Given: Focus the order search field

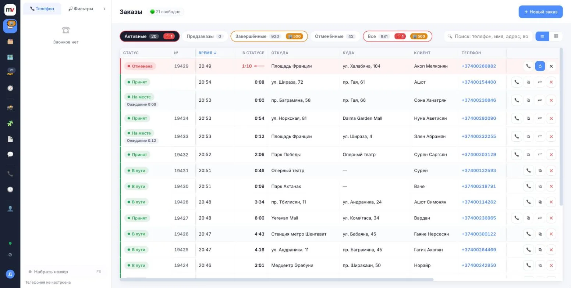Looking at the screenshot, I should tap(489, 36).
